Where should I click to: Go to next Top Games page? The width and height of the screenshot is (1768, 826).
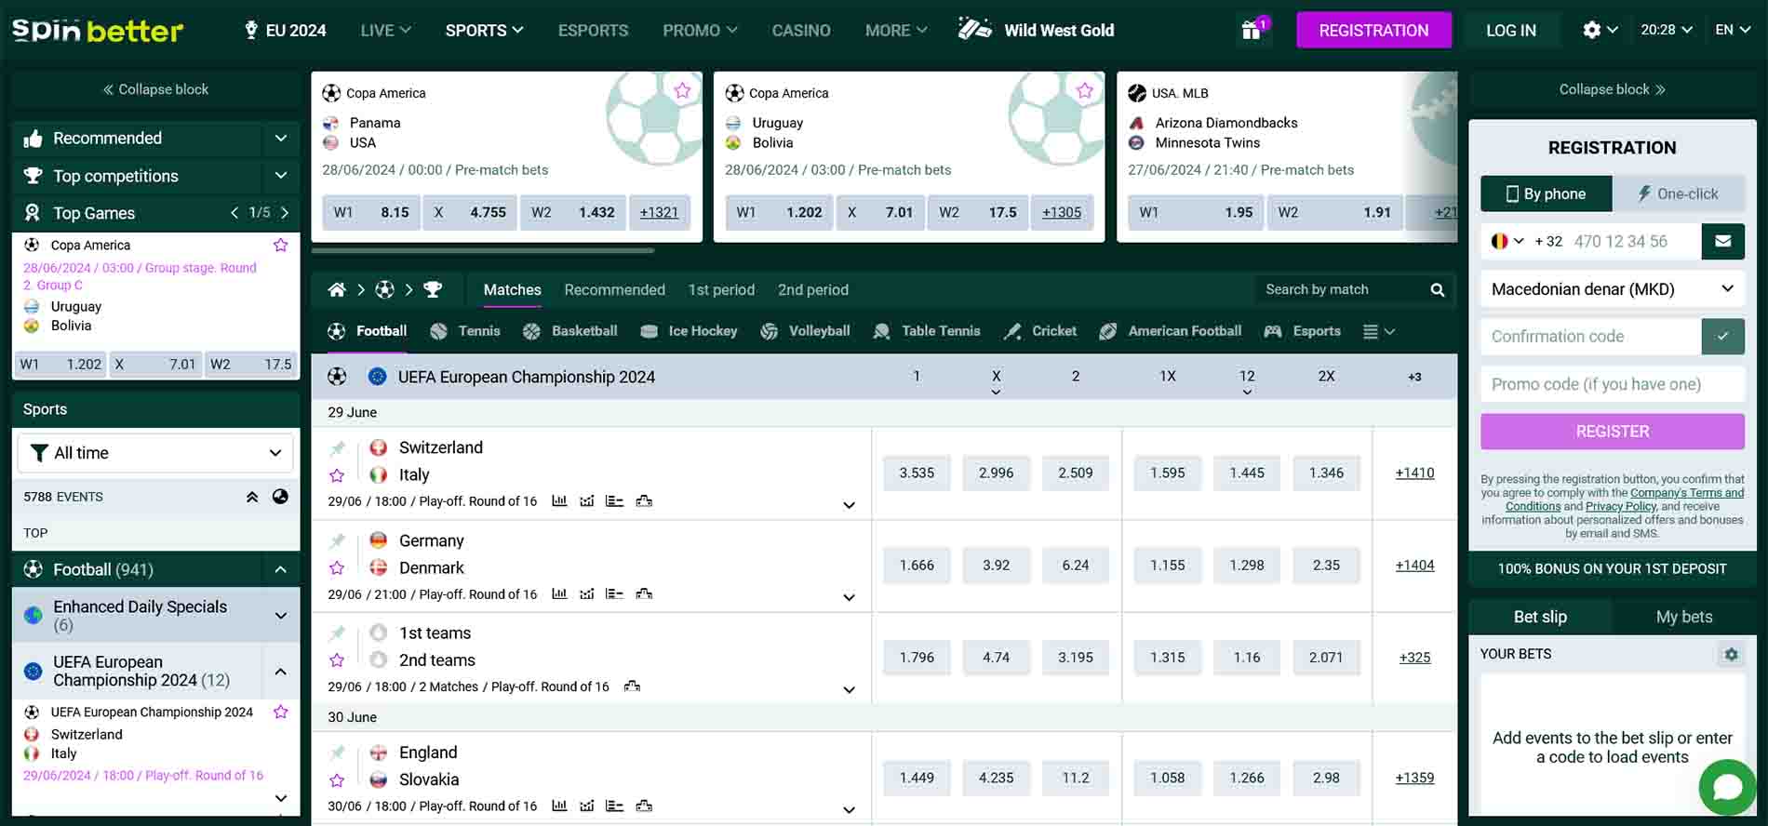(x=285, y=213)
